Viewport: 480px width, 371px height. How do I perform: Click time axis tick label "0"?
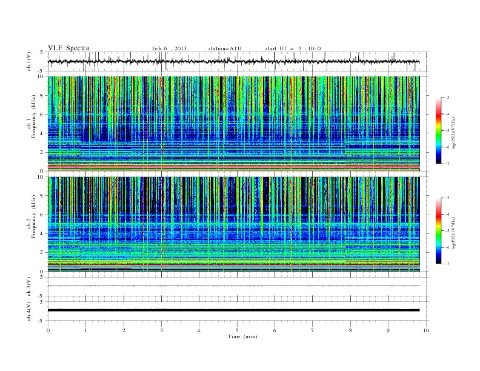coord(48,330)
